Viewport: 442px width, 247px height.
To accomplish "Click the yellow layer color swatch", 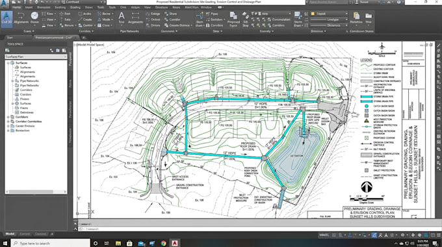I will coord(313,14).
